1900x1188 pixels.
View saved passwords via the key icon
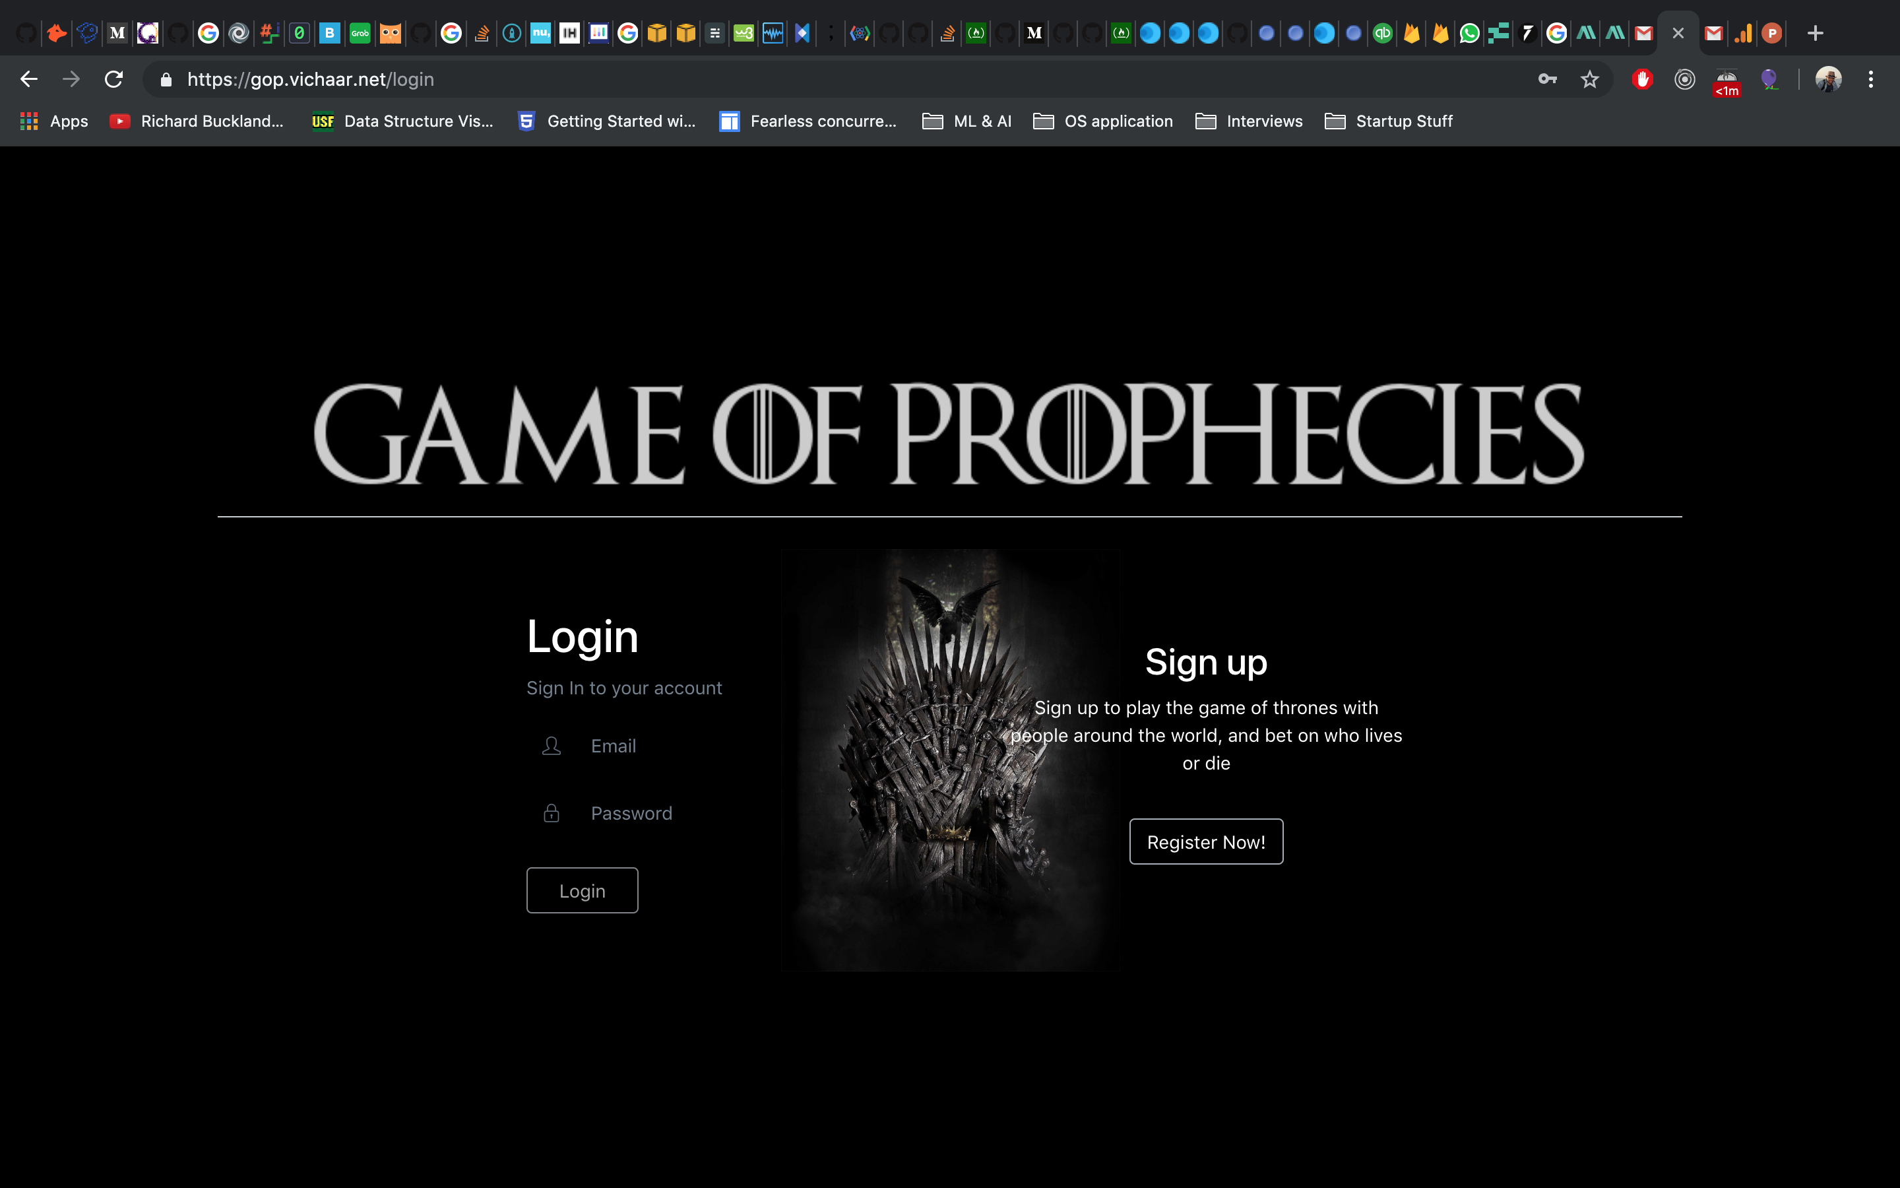click(1546, 79)
